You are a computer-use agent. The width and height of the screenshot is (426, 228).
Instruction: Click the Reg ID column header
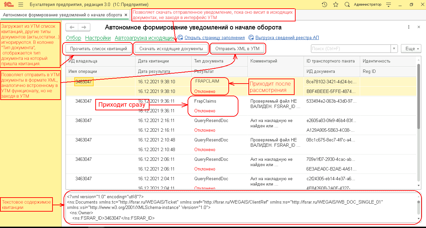tap(388, 72)
